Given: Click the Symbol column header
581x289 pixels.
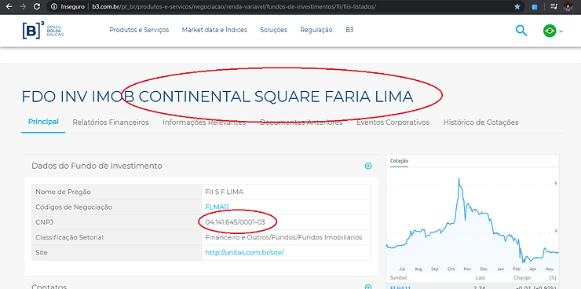Looking at the screenshot, I should pyautogui.click(x=398, y=278).
